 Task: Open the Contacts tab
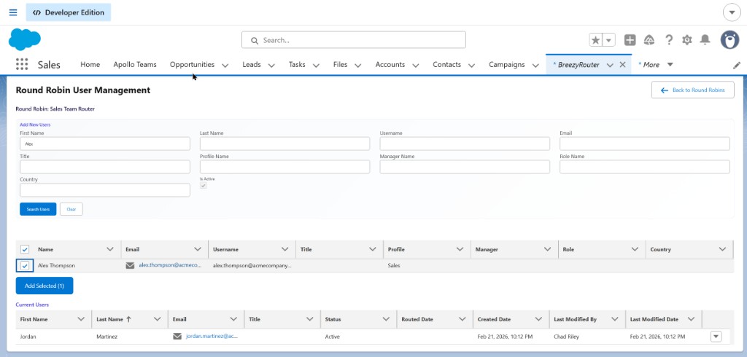[x=447, y=65]
